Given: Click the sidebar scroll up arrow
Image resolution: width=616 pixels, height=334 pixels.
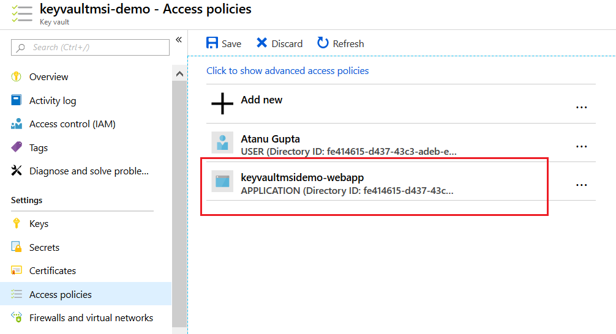Looking at the screenshot, I should pos(179,73).
